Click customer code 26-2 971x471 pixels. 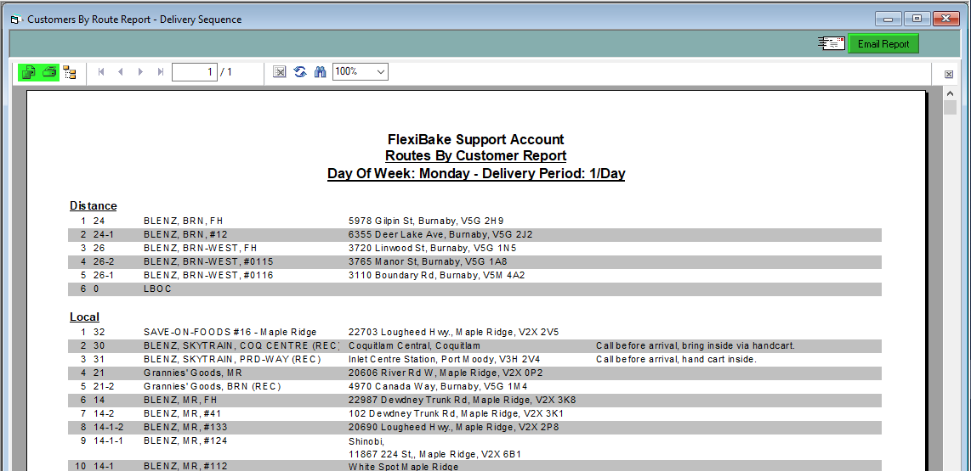click(102, 261)
